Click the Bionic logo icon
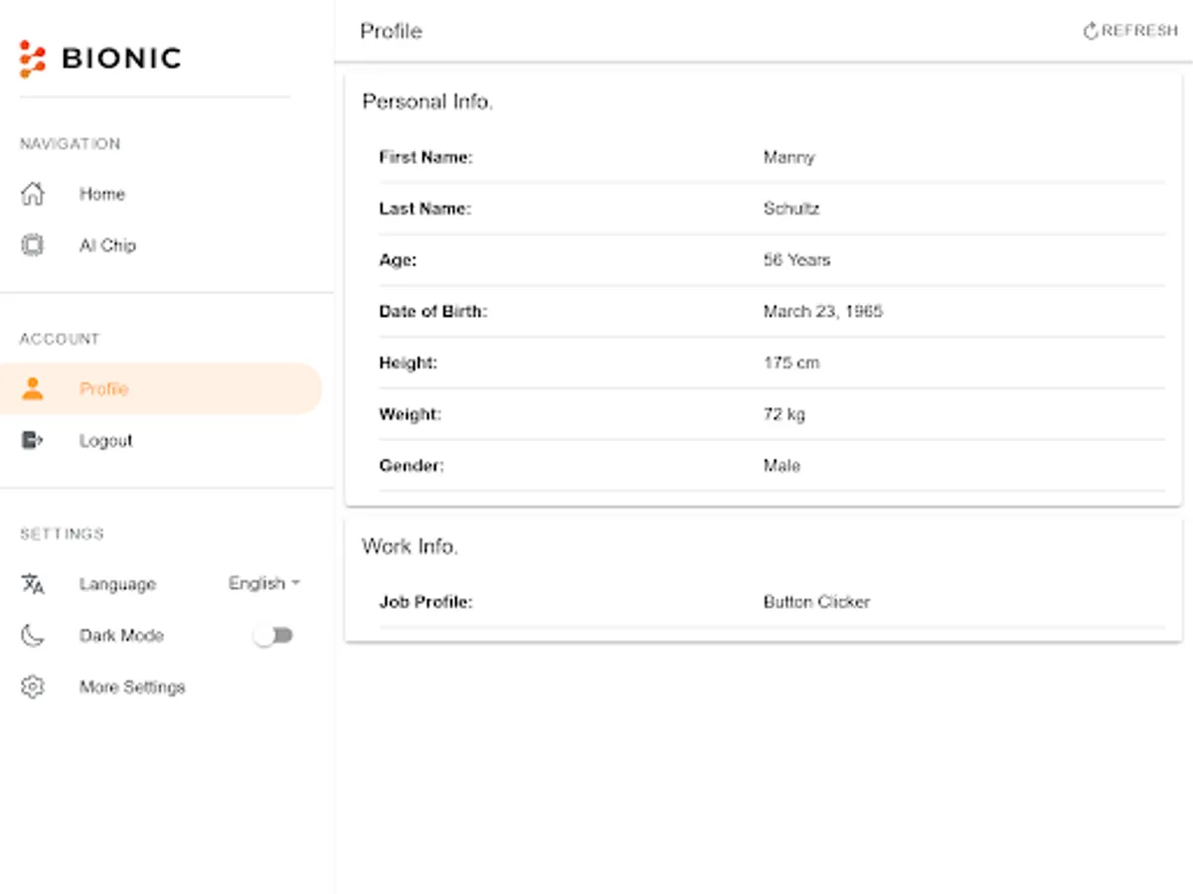The width and height of the screenshot is (1193, 894). click(x=33, y=60)
